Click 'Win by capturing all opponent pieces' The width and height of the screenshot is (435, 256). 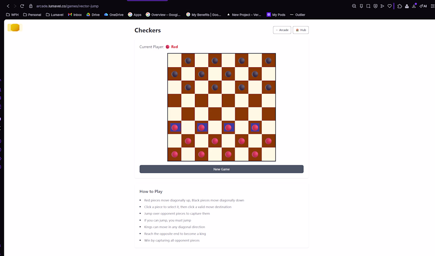pos(172,240)
